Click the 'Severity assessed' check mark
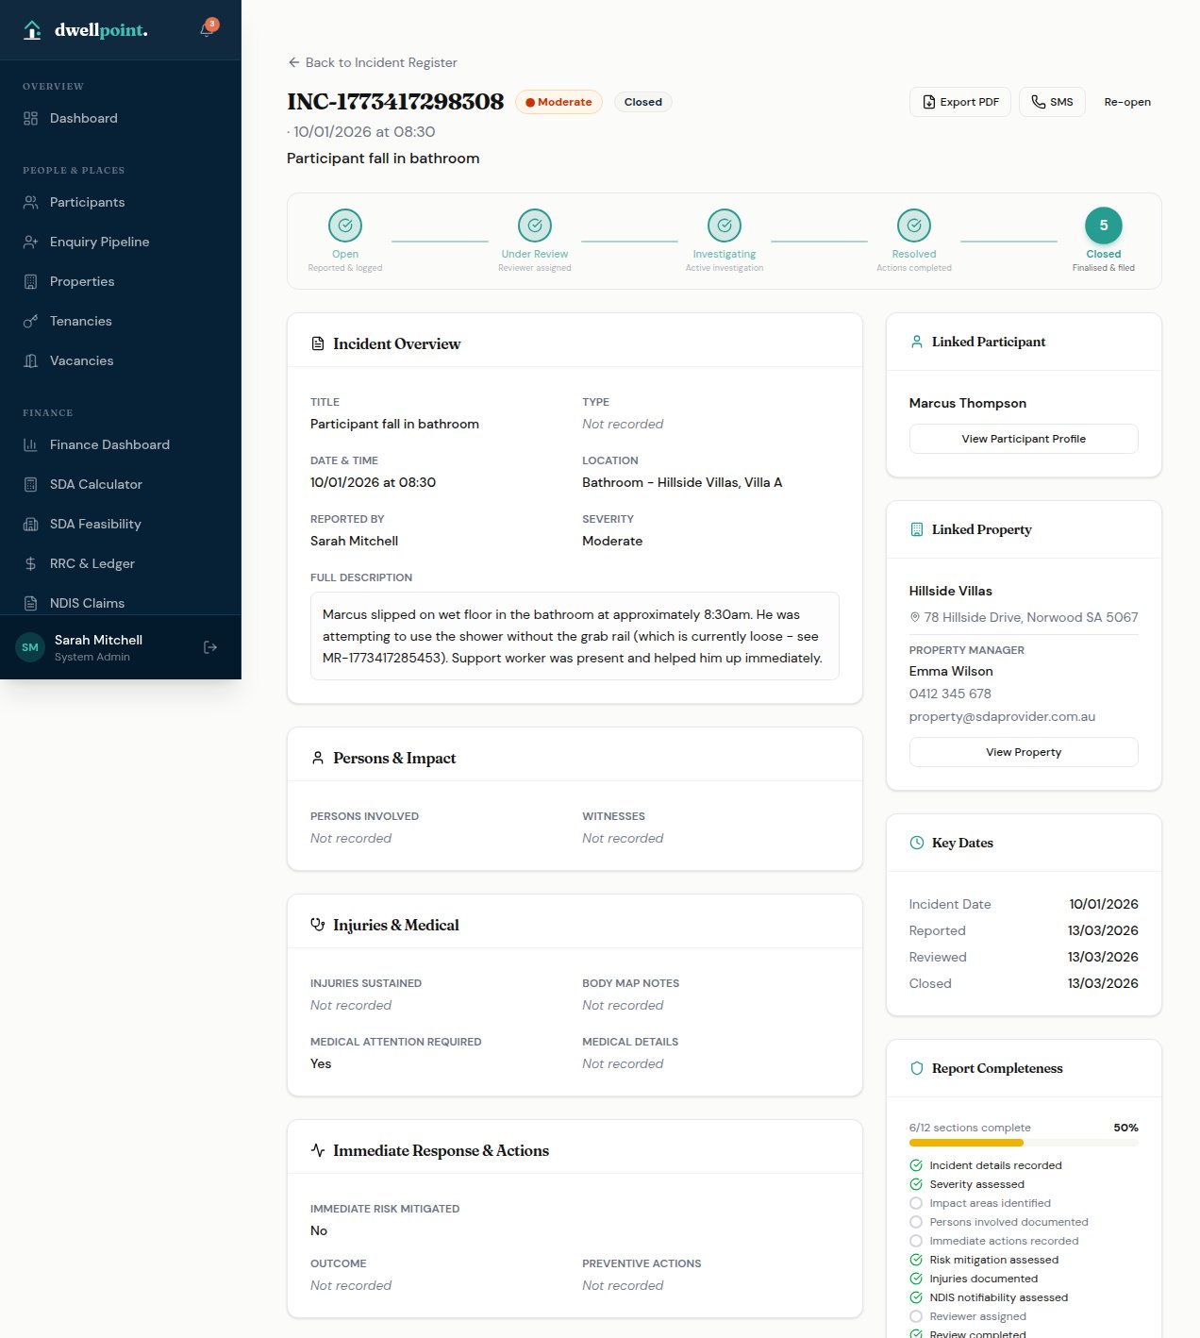The width and height of the screenshot is (1200, 1338). 916,1184
